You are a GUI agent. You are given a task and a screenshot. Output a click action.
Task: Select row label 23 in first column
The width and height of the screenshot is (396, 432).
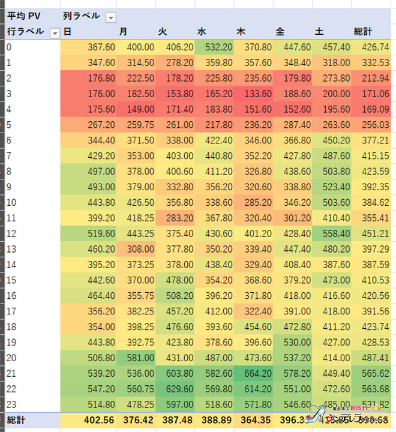[12, 404]
